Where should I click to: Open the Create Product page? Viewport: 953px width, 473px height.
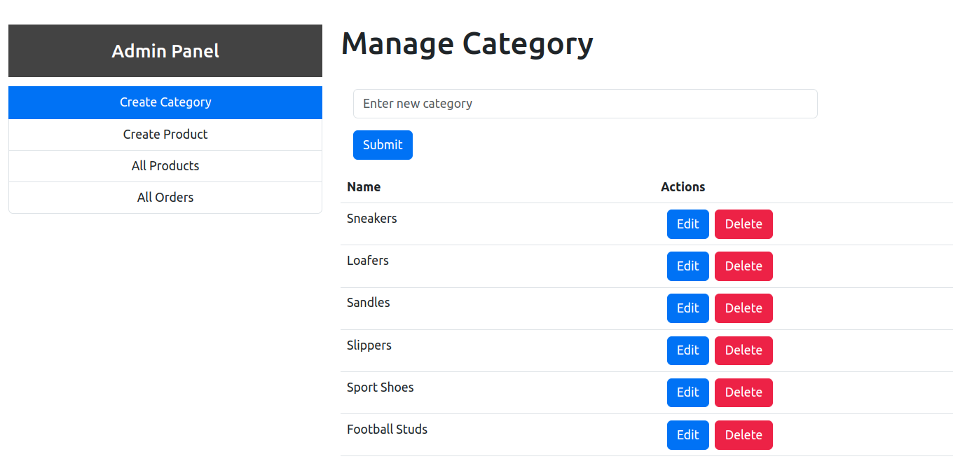click(x=165, y=134)
